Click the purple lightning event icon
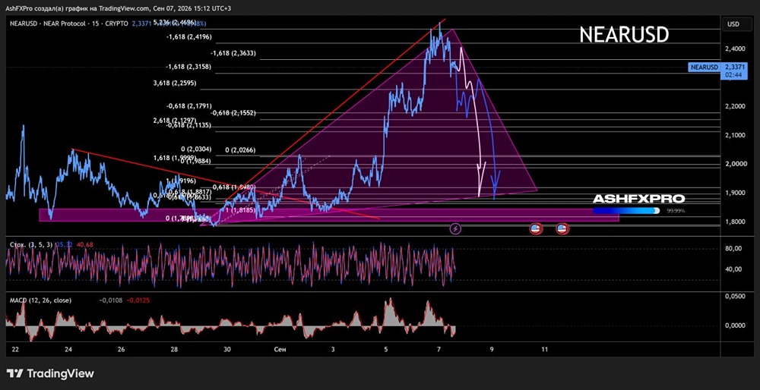760x390 pixels. [455, 229]
